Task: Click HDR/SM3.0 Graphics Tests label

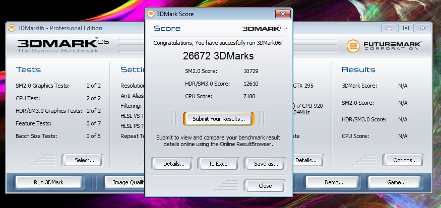Action: coord(49,111)
